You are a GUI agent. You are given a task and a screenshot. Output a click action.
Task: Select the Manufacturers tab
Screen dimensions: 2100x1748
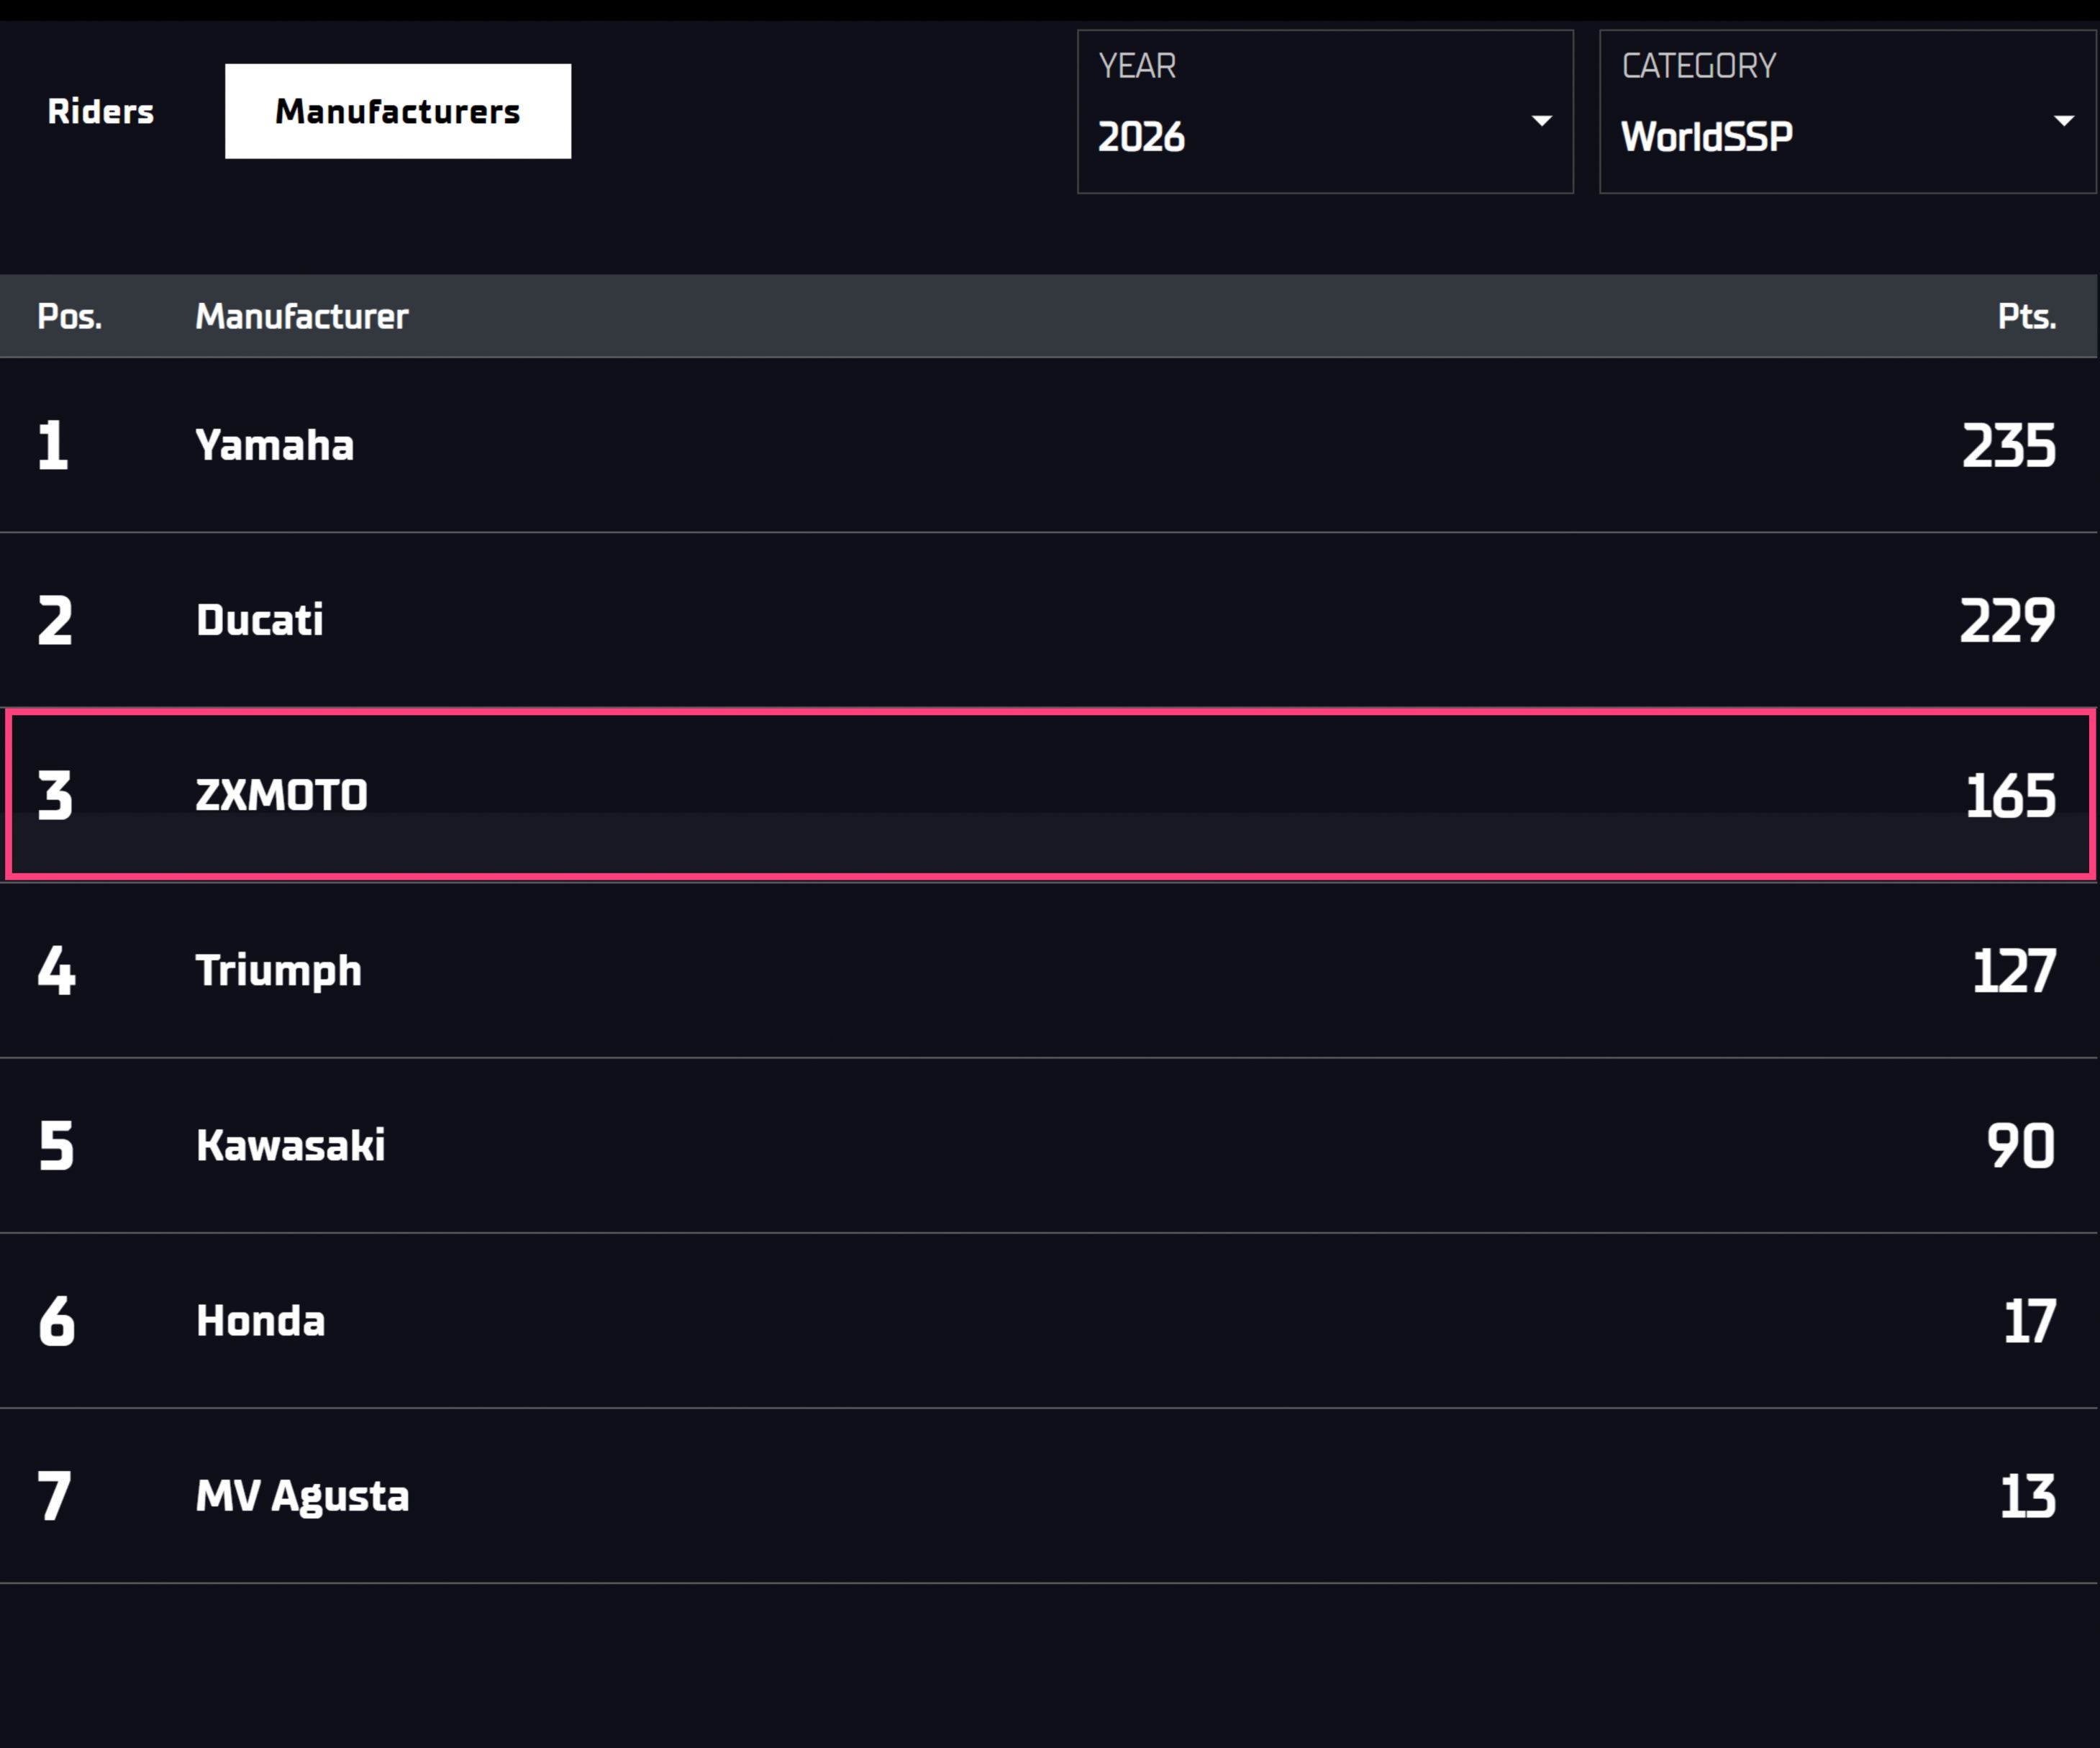pyautogui.click(x=398, y=111)
